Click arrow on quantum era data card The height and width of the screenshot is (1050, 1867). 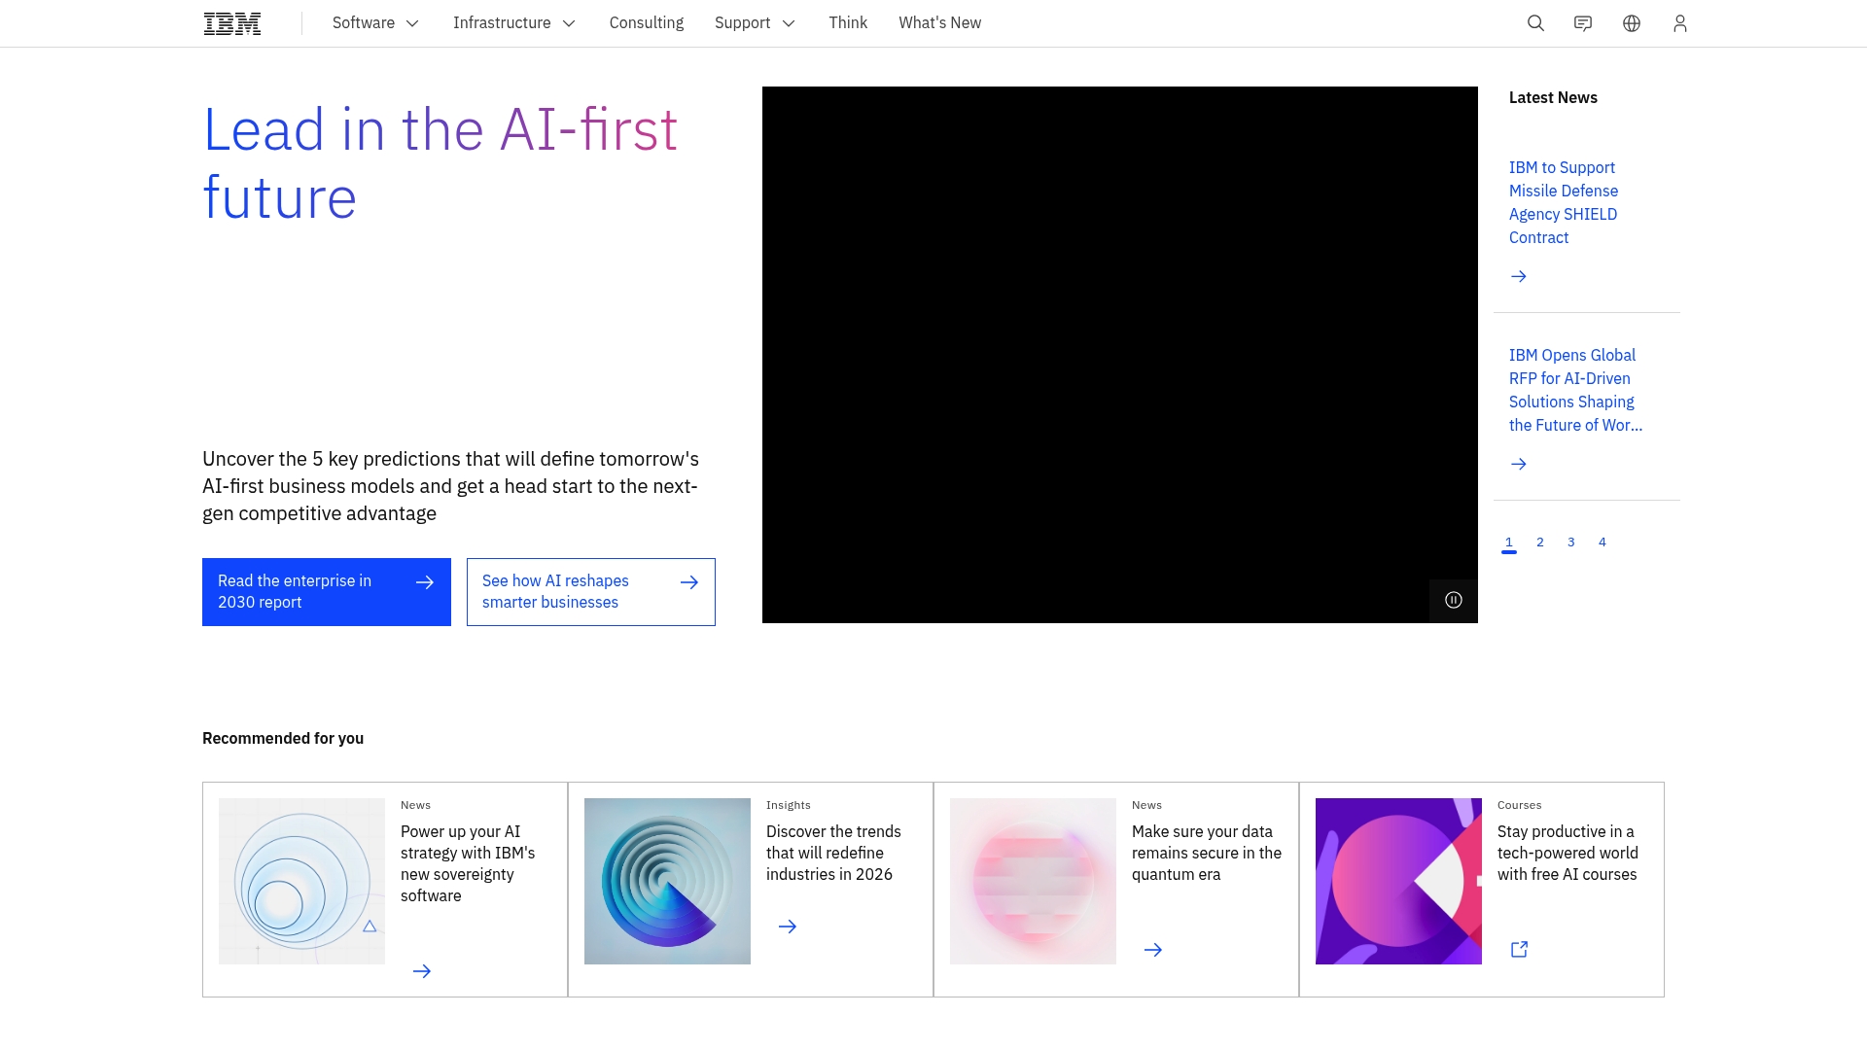tap(1153, 950)
